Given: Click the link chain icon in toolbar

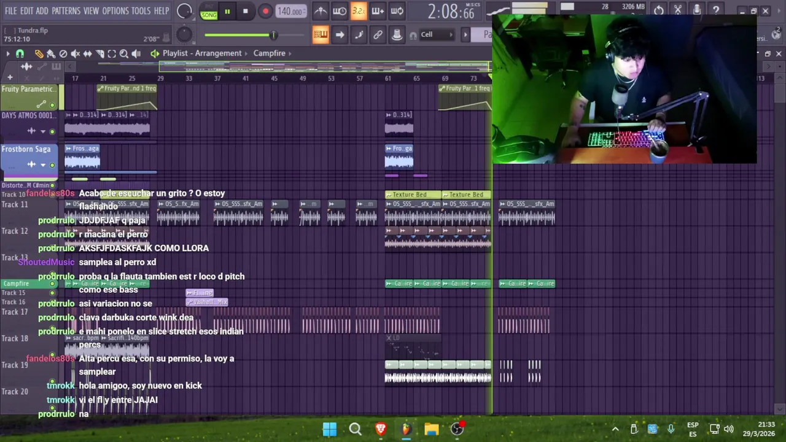Looking at the screenshot, I should point(378,34).
